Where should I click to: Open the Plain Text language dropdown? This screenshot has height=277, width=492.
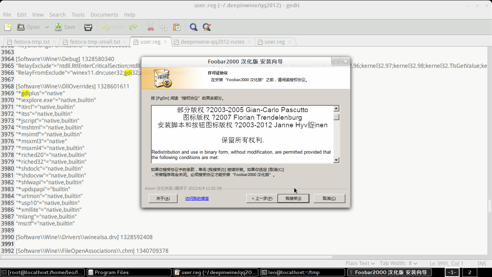pos(360,263)
